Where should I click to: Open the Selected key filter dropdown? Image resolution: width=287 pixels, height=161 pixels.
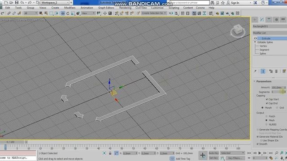(232, 153)
